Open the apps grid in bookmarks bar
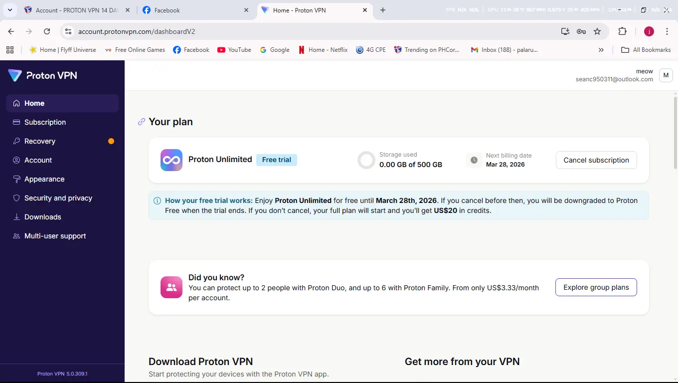 coord(10,50)
